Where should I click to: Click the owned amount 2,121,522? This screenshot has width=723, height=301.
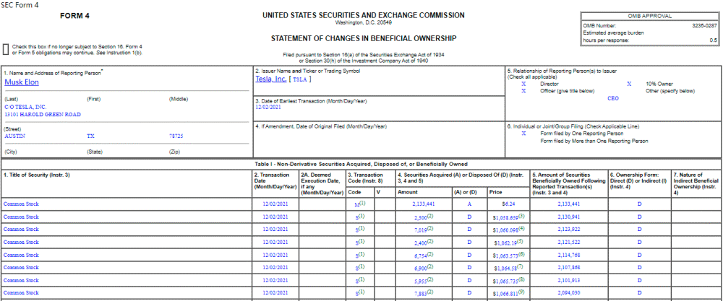coord(568,242)
